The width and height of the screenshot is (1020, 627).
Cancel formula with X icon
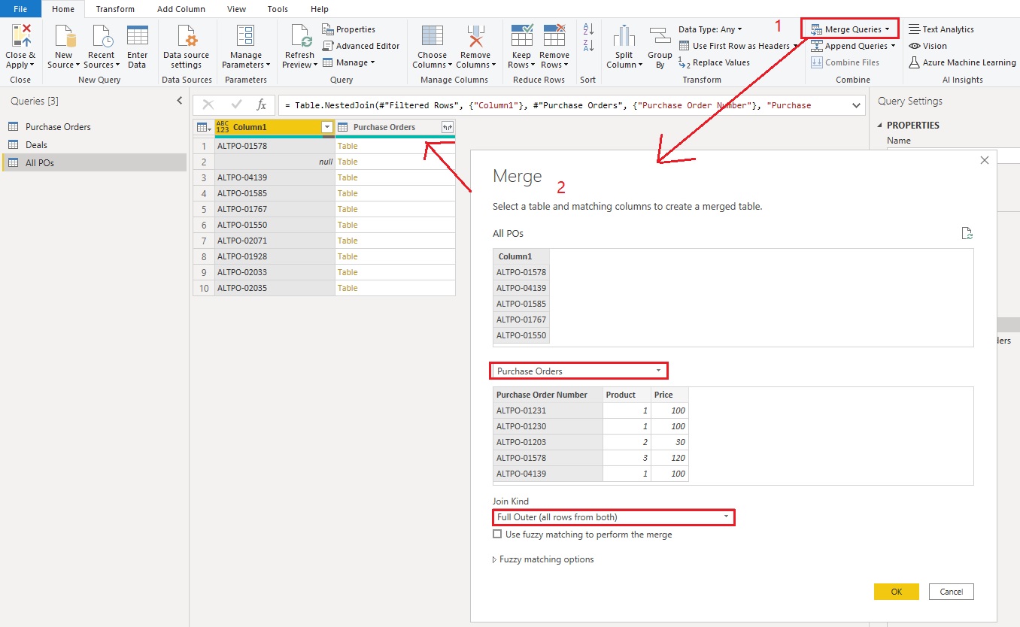(208, 105)
